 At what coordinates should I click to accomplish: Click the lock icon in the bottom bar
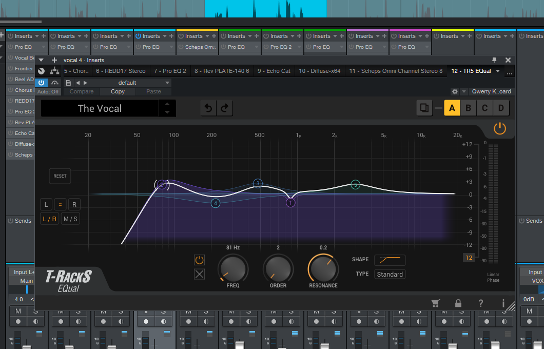(x=458, y=303)
